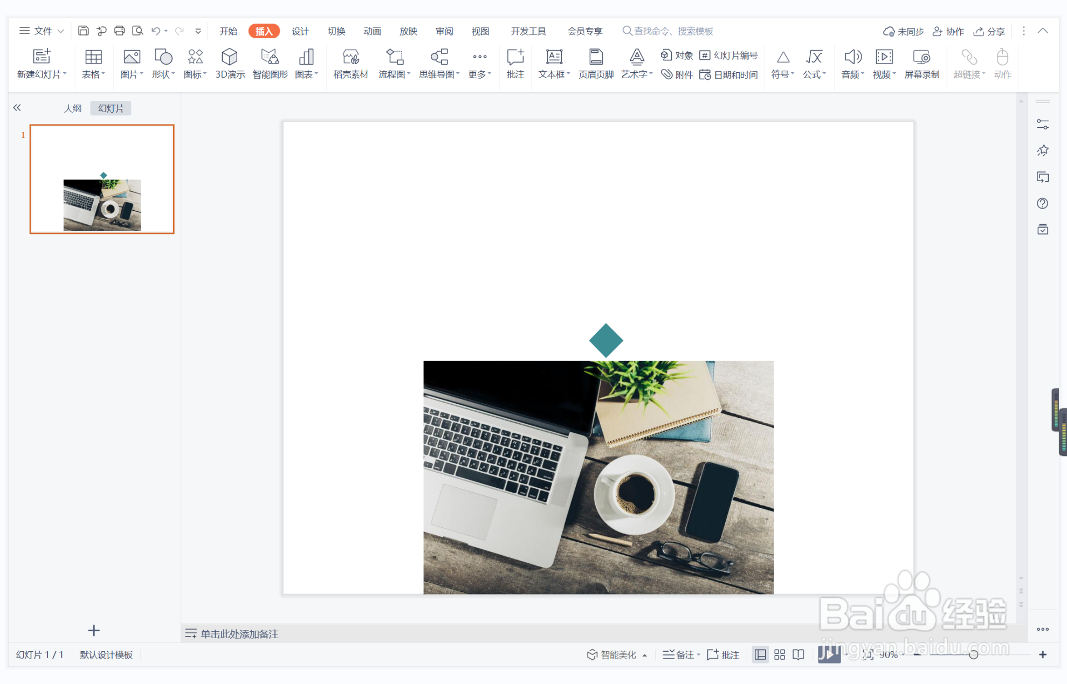Open the Mind Map (思维导图) tool
This screenshot has height=684, width=1067.
click(x=439, y=57)
